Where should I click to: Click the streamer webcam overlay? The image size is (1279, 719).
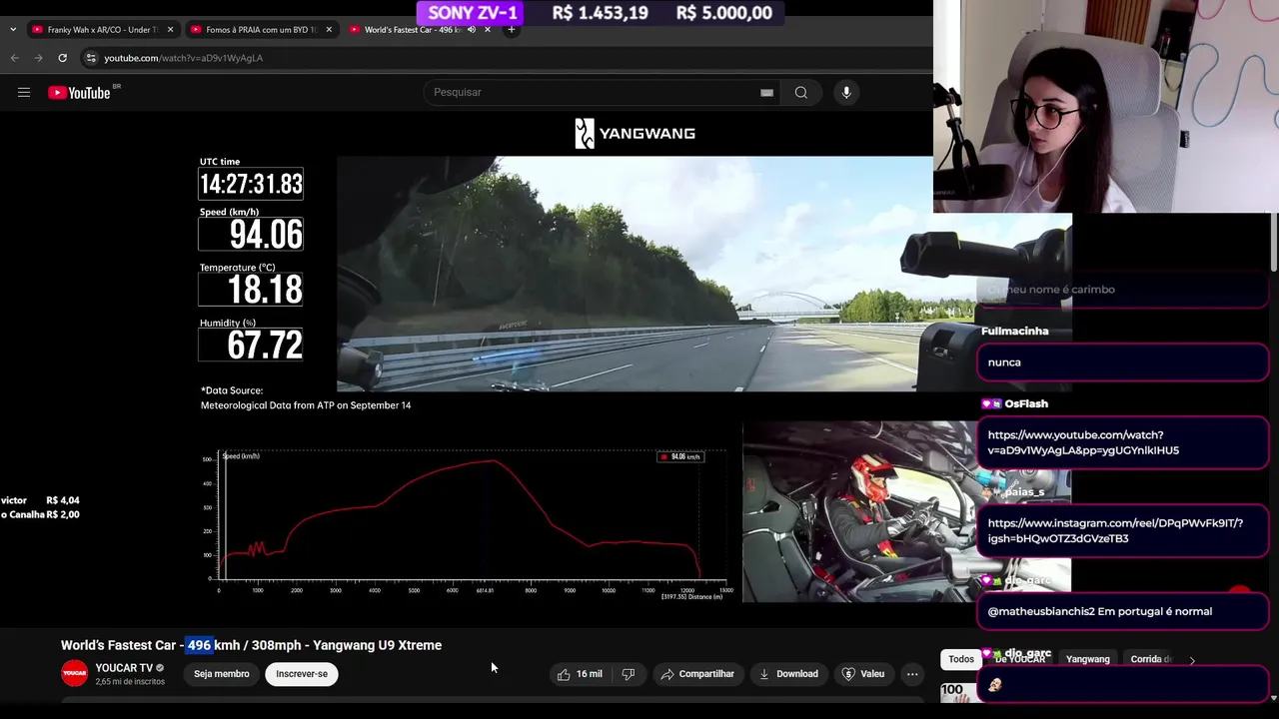coord(1106,106)
